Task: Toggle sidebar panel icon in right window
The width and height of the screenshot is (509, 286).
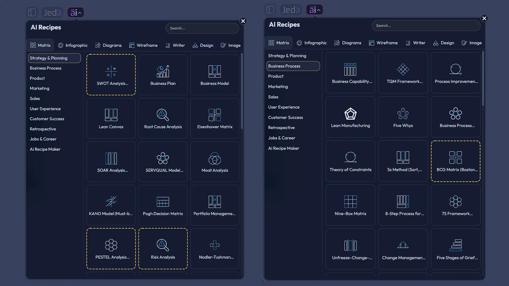Action: click(270, 10)
